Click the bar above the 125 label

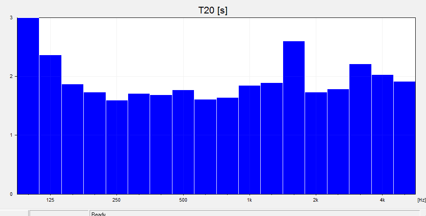(50, 125)
